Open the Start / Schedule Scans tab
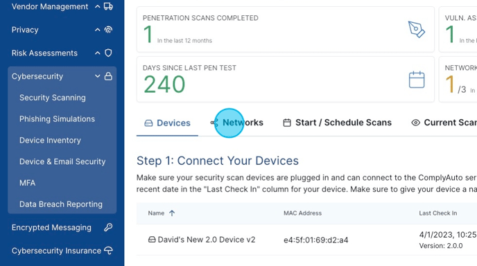Image resolution: width=477 pixels, height=266 pixels. pyautogui.click(x=338, y=123)
